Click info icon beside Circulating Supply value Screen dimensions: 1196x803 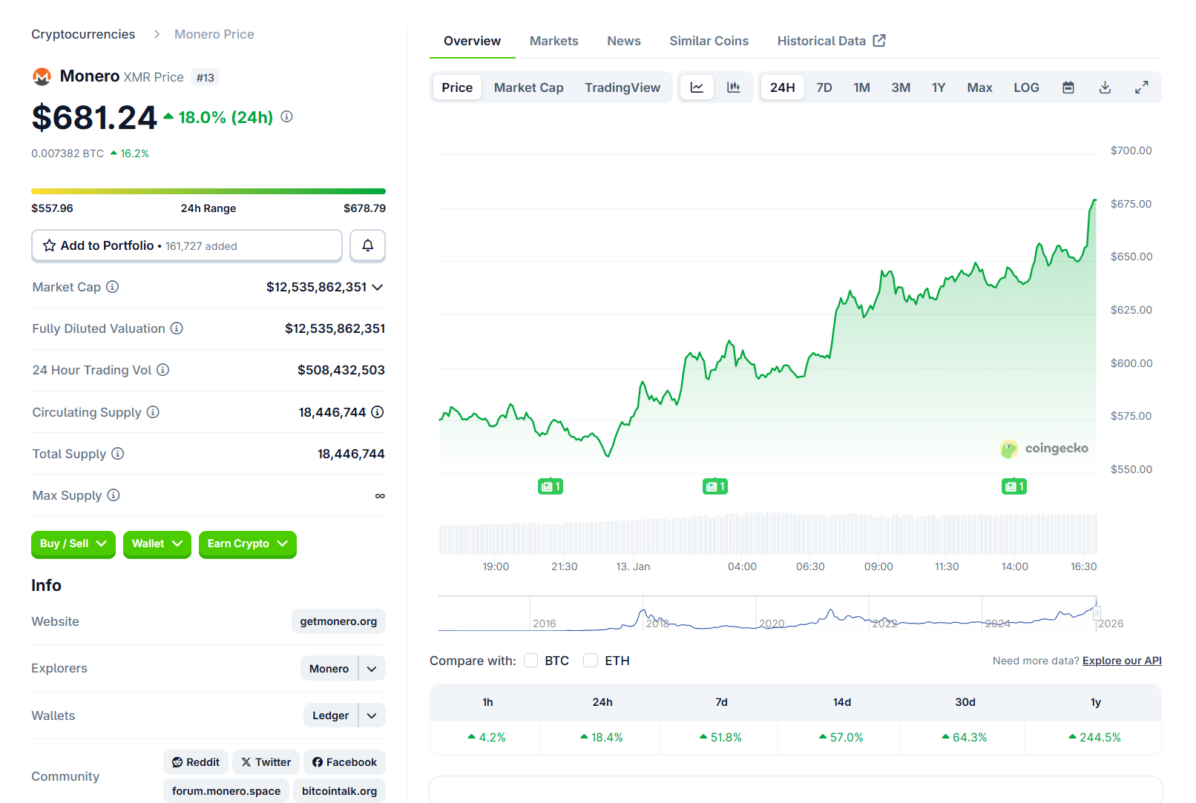(x=378, y=412)
